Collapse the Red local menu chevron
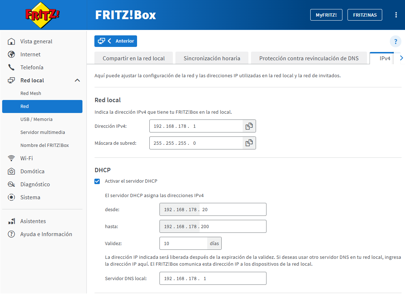 pos(77,80)
